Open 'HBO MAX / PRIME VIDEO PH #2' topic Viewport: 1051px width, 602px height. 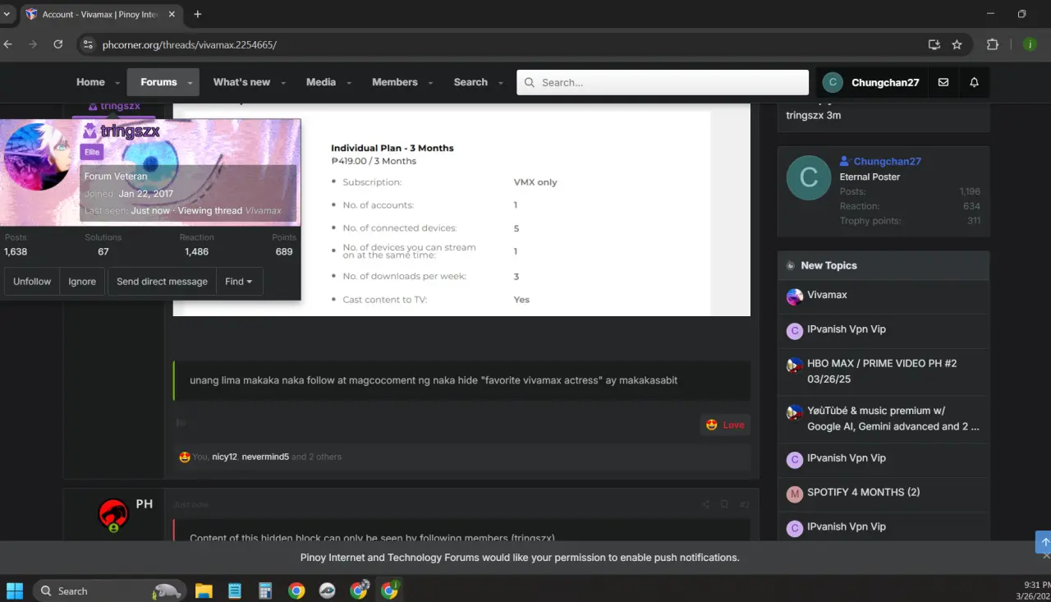[882, 370]
